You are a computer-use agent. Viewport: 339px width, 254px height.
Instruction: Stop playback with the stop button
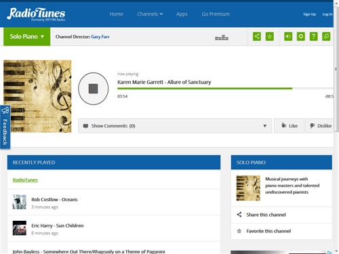click(x=93, y=89)
